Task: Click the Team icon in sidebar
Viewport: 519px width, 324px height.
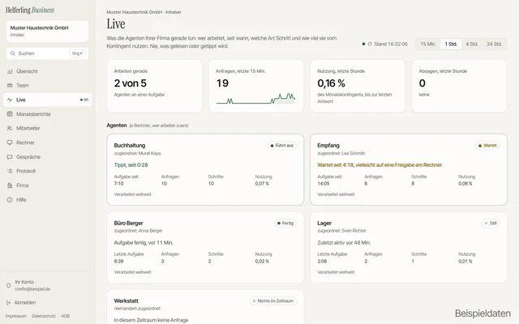Action: pyautogui.click(x=10, y=85)
